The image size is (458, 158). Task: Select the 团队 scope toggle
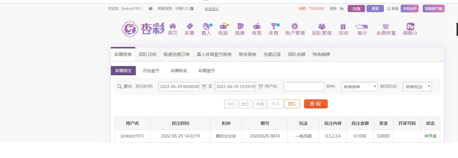292,104
